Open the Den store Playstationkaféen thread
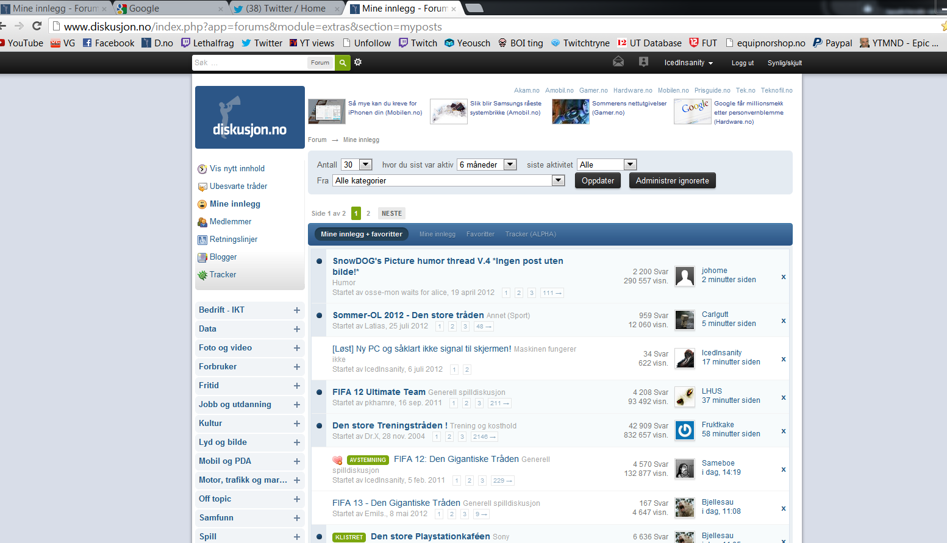 click(430, 536)
